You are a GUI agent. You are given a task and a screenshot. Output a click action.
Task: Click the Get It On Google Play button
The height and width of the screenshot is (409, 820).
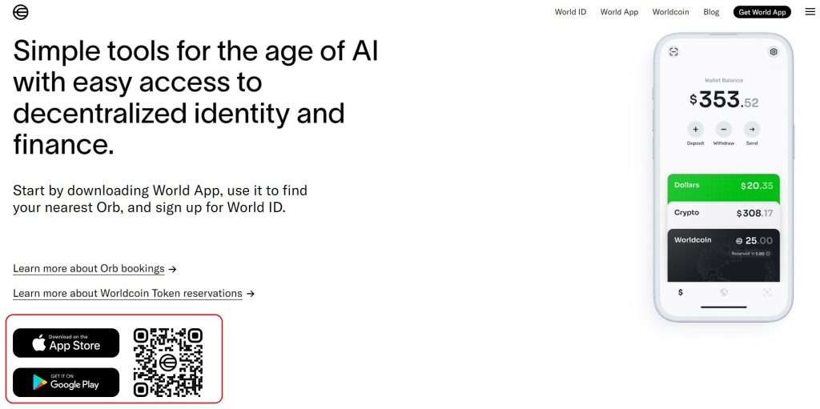coord(66,383)
